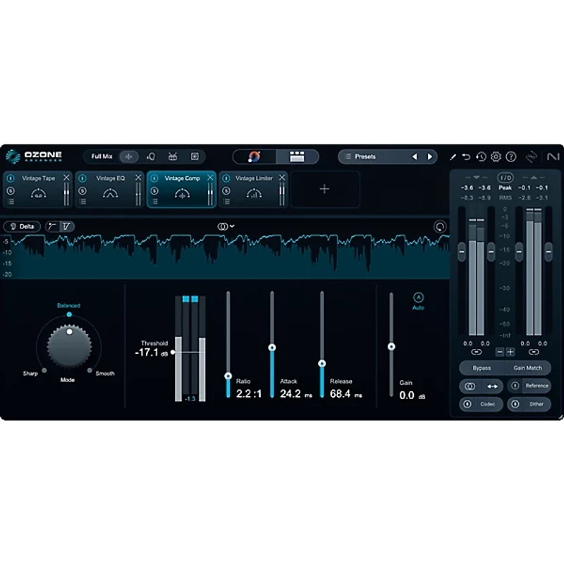Click the undo arrow icon

coord(466,157)
